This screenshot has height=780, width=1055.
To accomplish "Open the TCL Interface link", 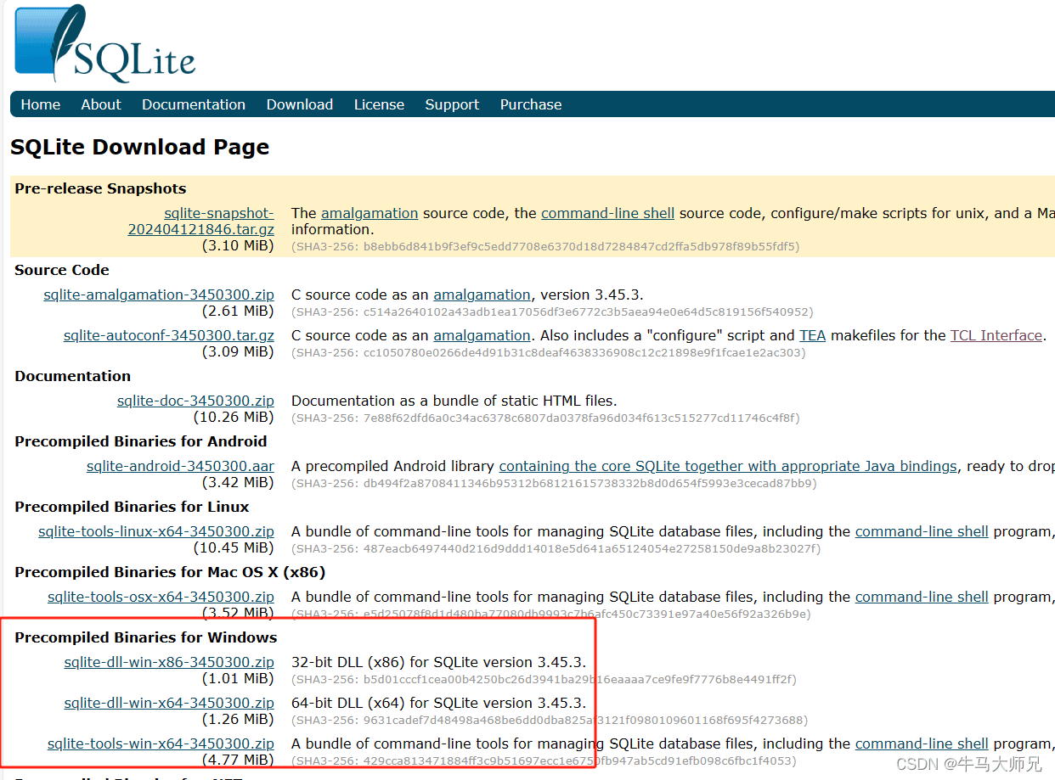I will (x=996, y=335).
